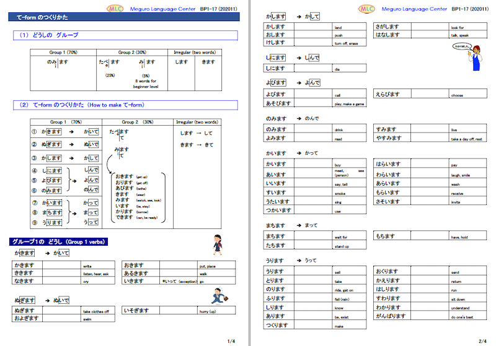Click the MLC logo on page 2
Screen dimensions: 496x346
368,9
